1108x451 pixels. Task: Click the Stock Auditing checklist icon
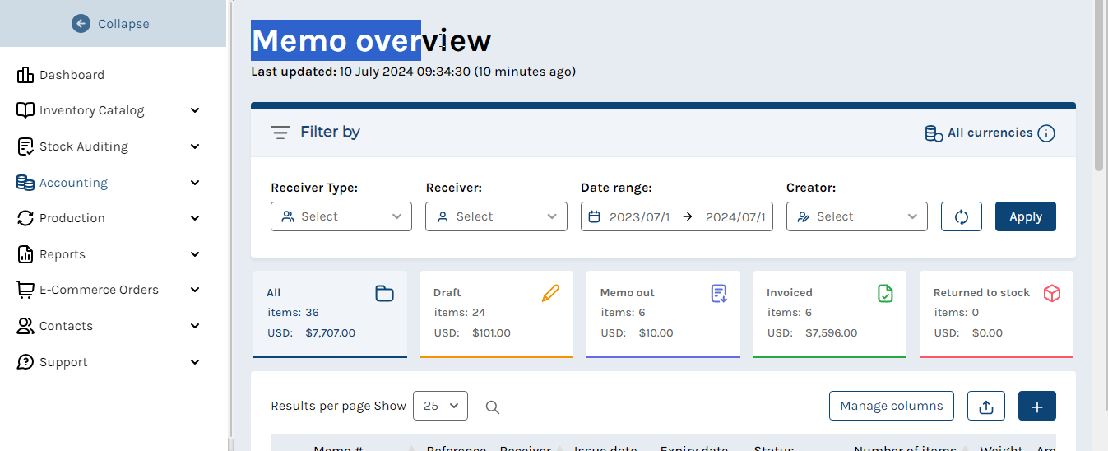(25, 146)
